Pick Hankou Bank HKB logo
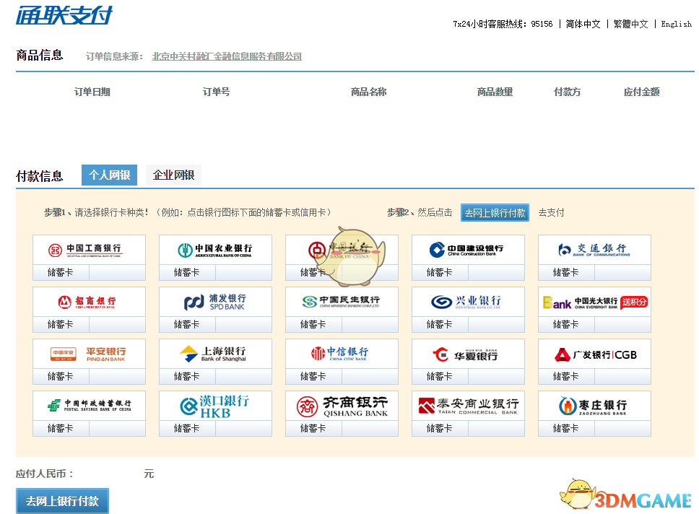The width and height of the screenshot is (699, 514). point(215,406)
